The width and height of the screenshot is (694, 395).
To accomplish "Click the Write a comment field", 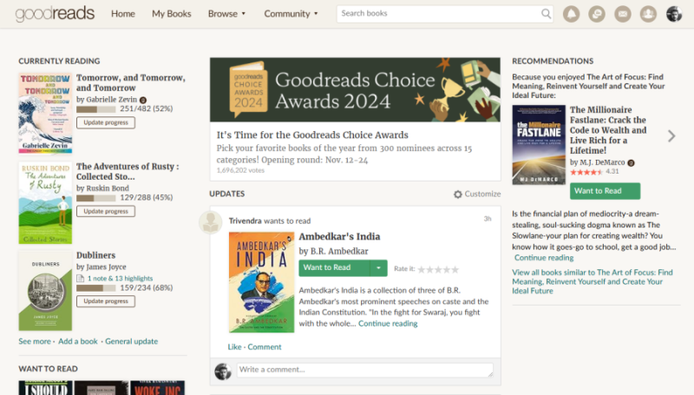I will click(365, 371).
